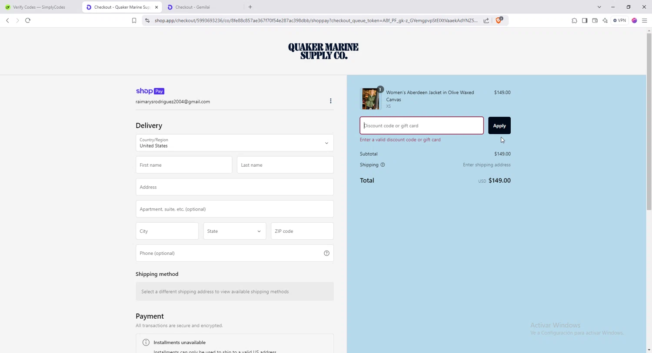
Task: Click the 'Enter a valid discount code' error
Action: pos(400,140)
